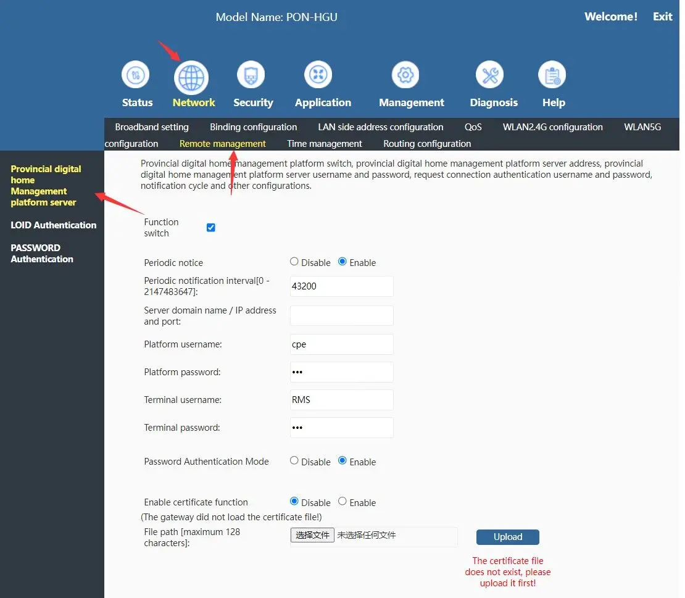
Task: Open the Status icon in the top navigation
Action: coord(135,76)
